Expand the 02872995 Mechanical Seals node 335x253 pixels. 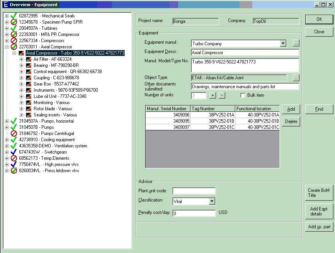(x=7, y=16)
